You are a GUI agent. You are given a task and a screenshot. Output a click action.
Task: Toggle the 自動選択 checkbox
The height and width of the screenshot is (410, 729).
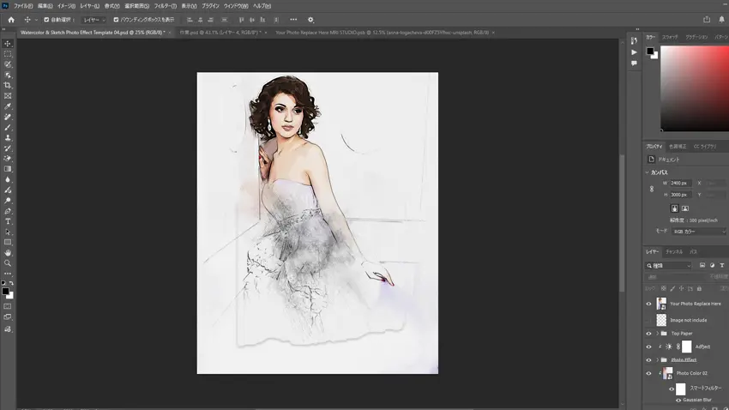[45, 19]
